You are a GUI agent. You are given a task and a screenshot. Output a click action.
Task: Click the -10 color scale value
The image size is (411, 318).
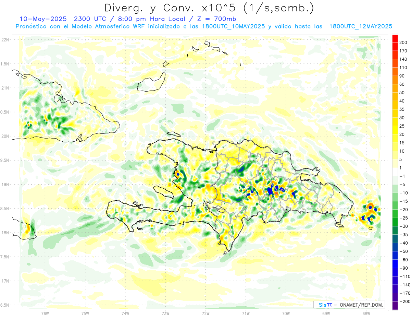point(403,193)
